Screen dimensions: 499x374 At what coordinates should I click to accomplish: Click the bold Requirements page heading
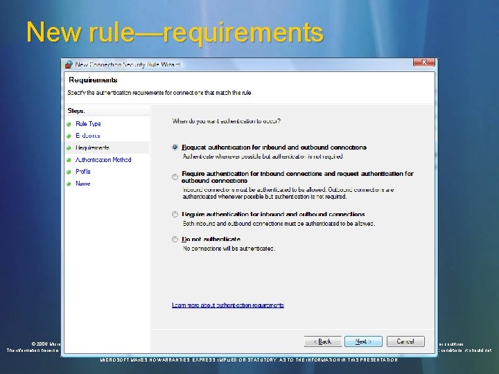click(x=93, y=80)
